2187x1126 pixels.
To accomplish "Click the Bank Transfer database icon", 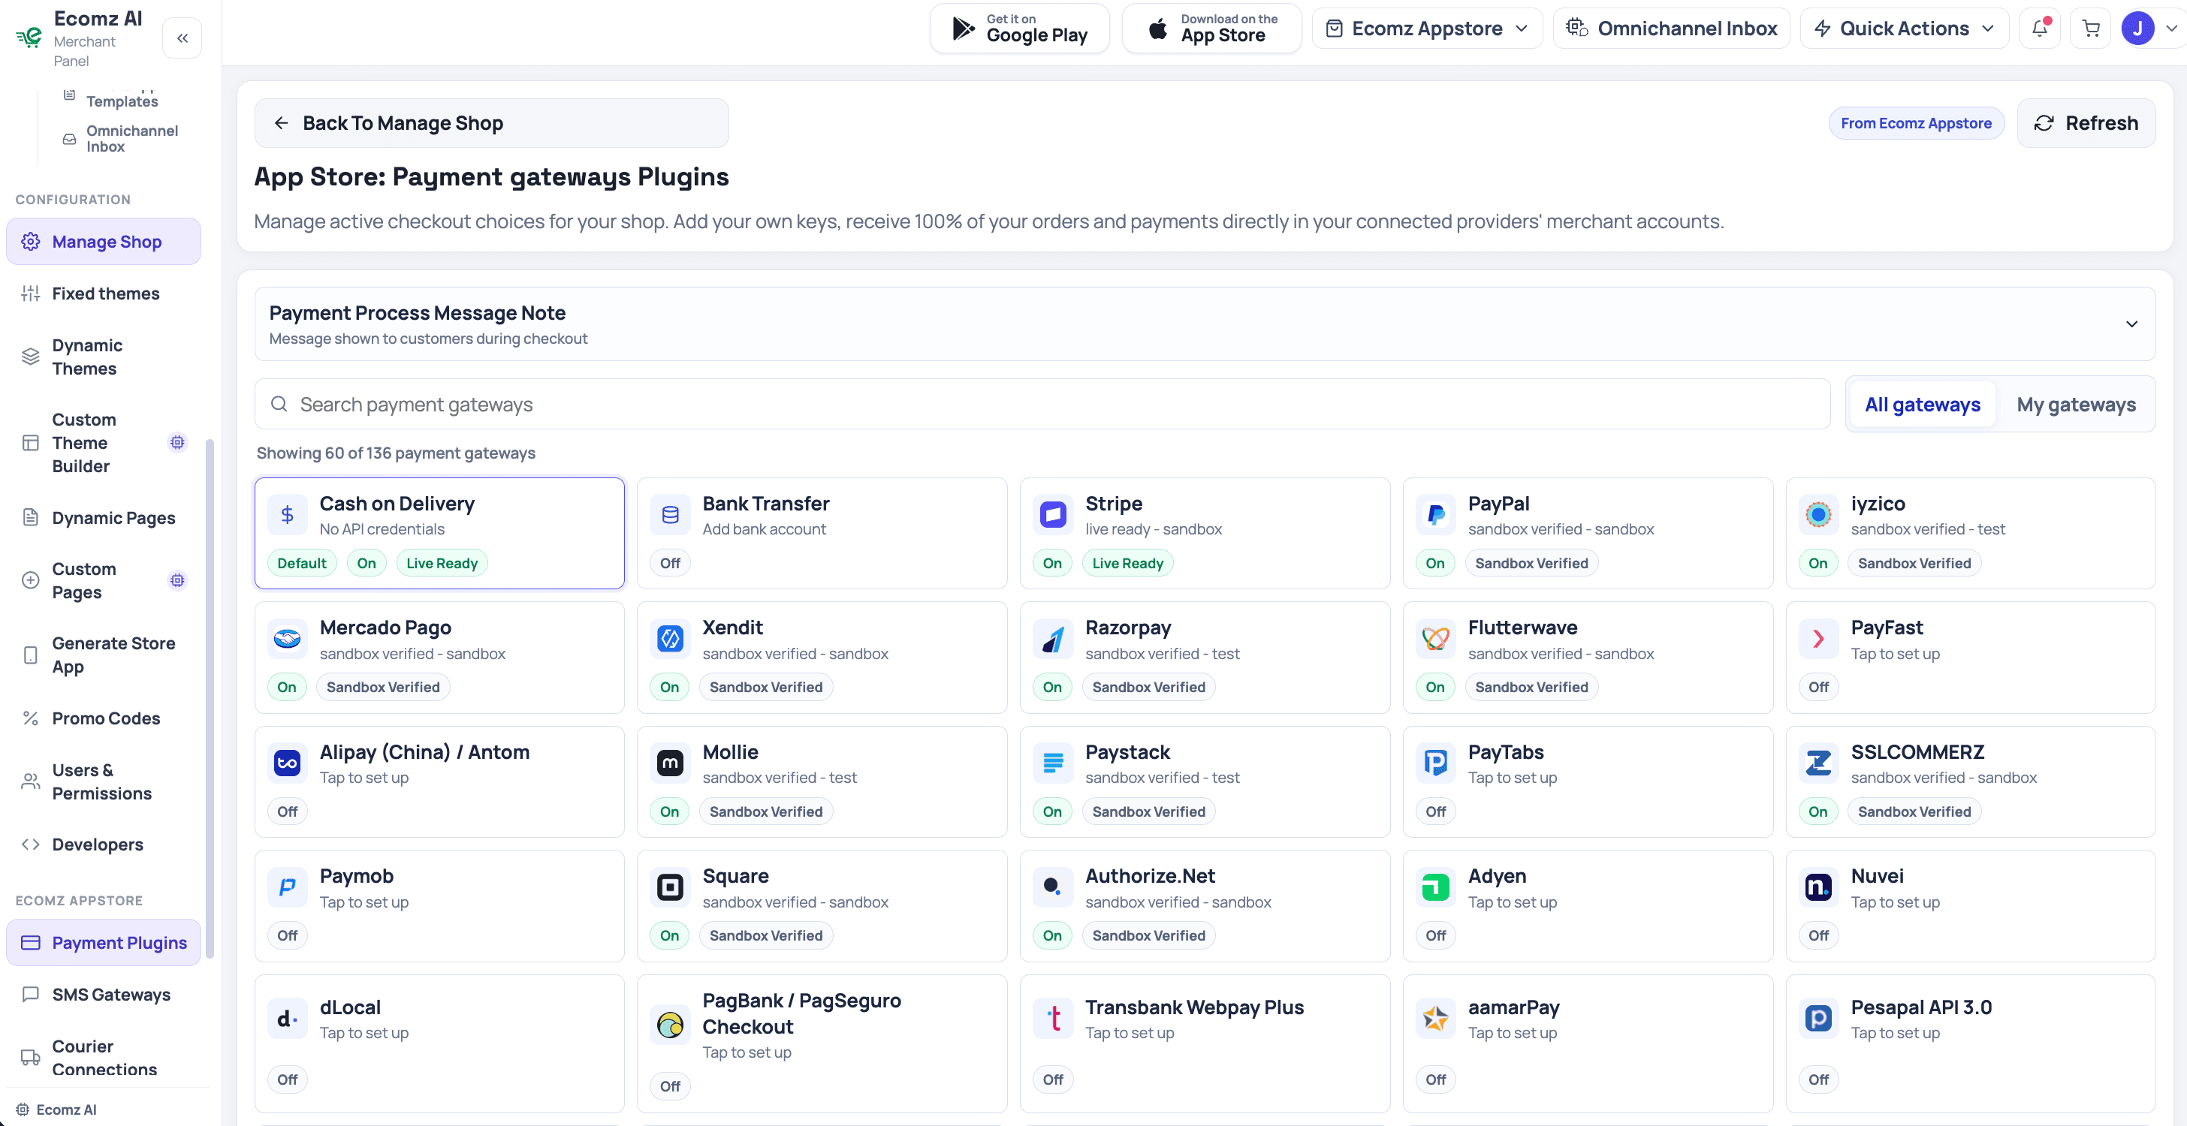I will tap(670, 514).
